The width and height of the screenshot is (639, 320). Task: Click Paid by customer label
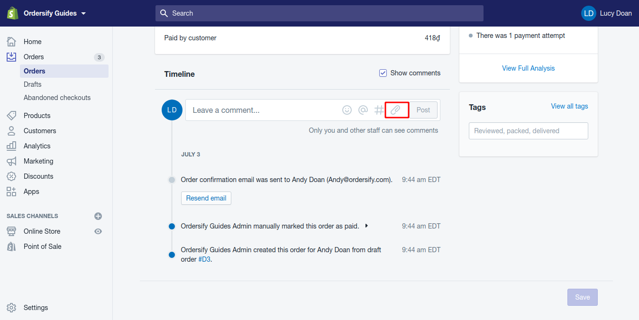(x=190, y=38)
